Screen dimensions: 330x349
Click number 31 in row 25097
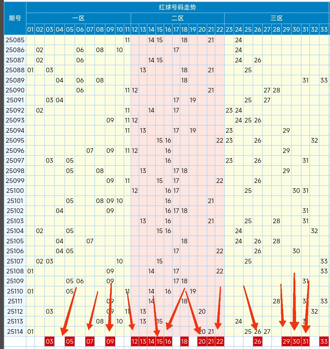click(x=306, y=160)
